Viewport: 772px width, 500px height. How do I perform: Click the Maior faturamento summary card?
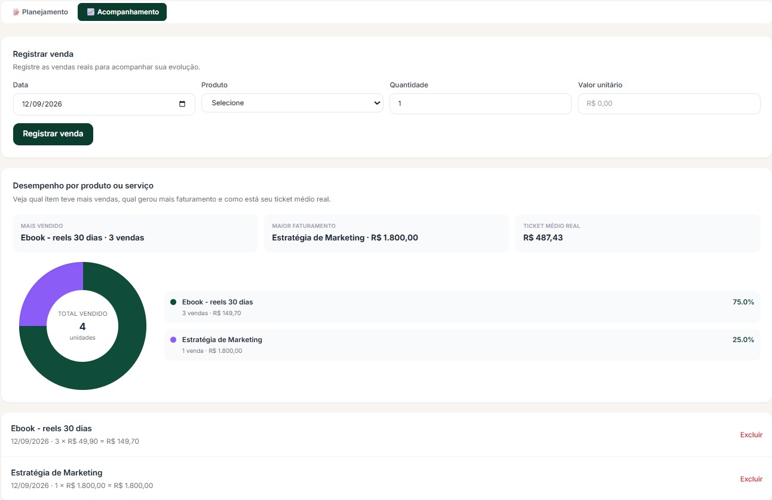(x=387, y=233)
